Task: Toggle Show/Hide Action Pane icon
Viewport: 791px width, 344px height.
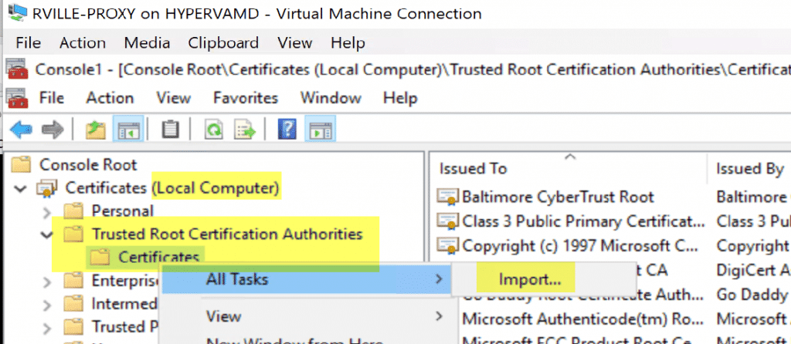Action: (x=317, y=130)
